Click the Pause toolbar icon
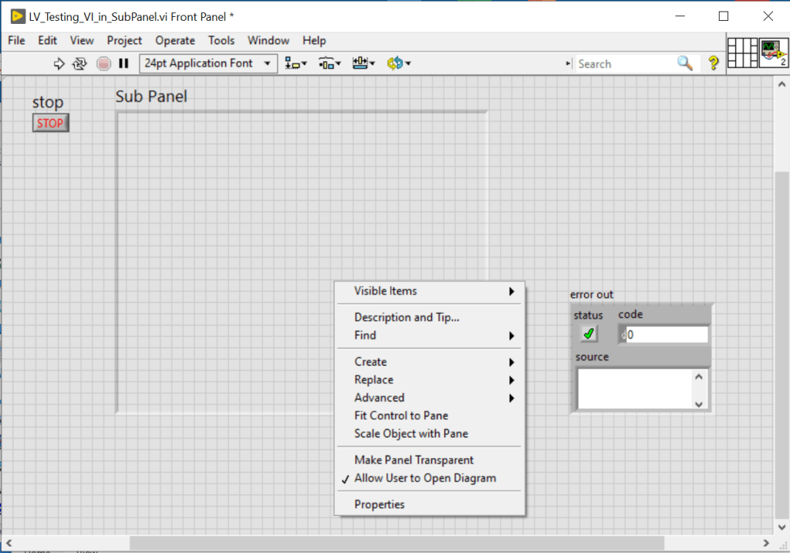This screenshot has width=790, height=553. (x=123, y=64)
